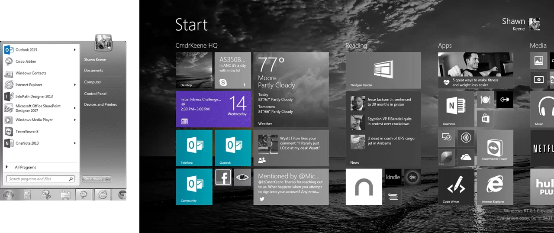The image size is (554, 233).
Task: Click Internet Explorer icon on taskbar
Action: point(103,195)
